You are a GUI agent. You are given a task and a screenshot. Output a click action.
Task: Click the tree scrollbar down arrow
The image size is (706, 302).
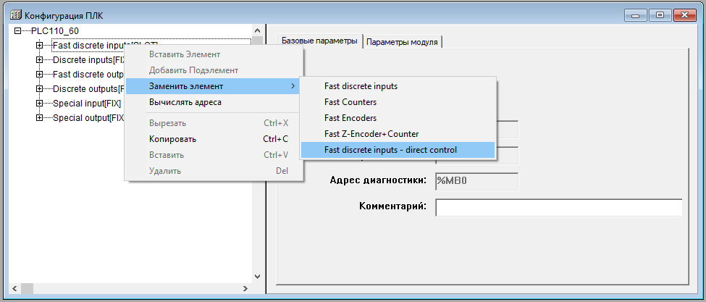[256, 276]
